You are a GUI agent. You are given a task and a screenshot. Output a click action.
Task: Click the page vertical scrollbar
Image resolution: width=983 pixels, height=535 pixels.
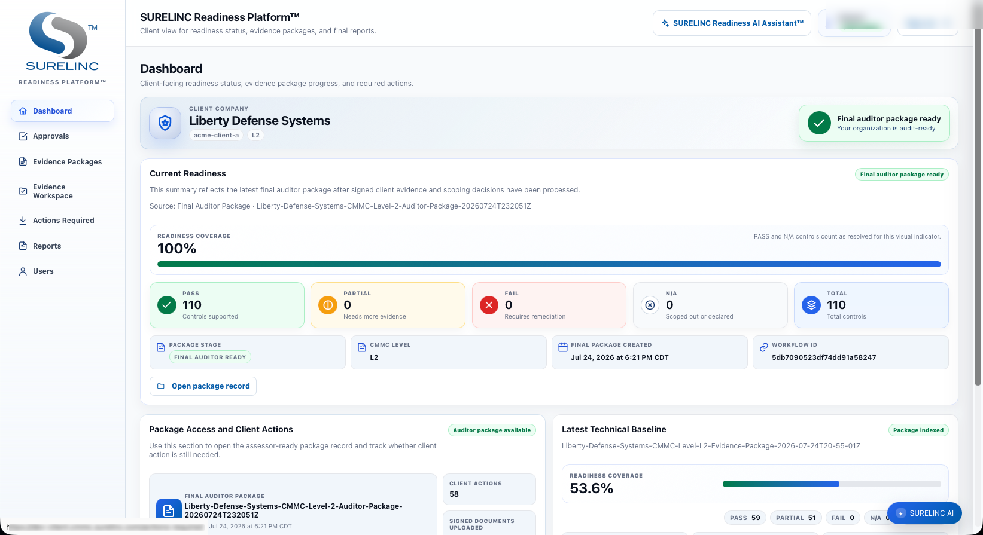pyautogui.click(x=978, y=206)
